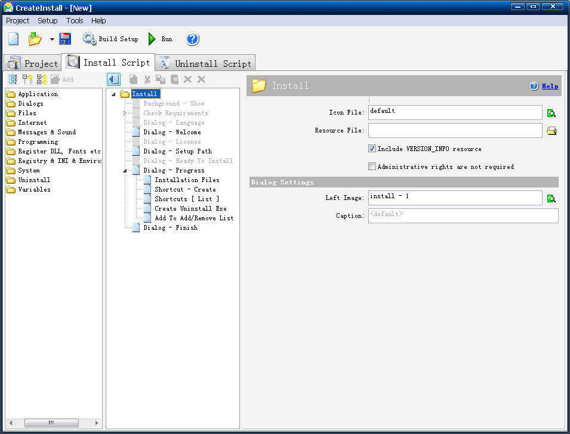
Task: Browse for a resource file with the folder icon
Action: pyautogui.click(x=551, y=131)
